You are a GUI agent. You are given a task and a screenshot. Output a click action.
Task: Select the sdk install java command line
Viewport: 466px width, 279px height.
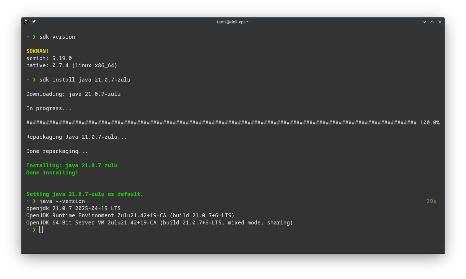point(85,80)
